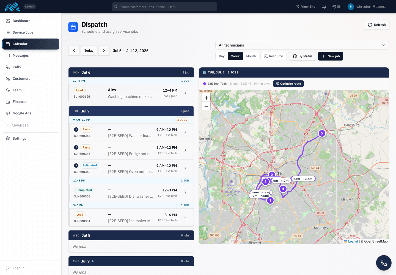Viewport: 396px width, 275px height.
Task: Open the EN language selector
Action: [337, 7]
